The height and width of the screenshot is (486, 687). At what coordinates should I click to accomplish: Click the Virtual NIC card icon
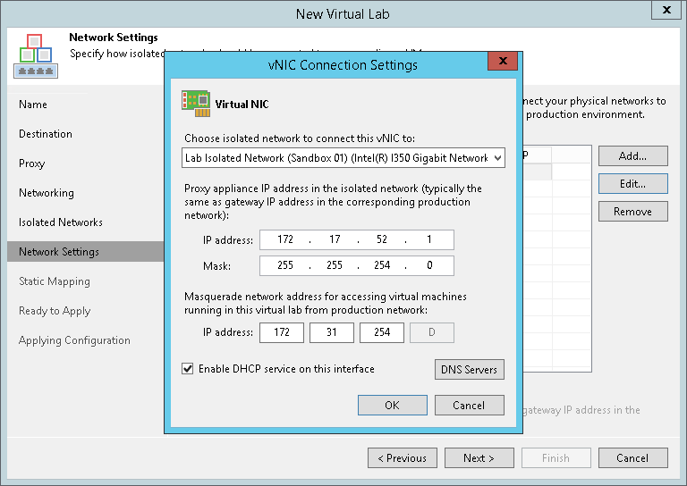tap(196, 104)
